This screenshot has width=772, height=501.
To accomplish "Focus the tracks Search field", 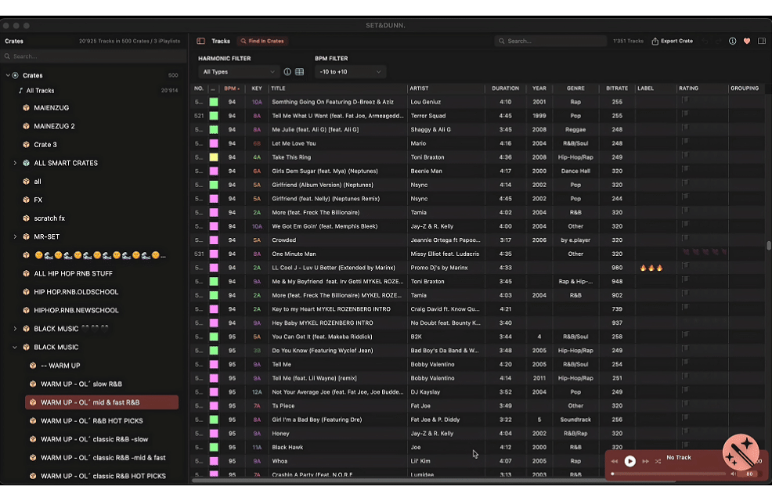I will click(x=550, y=41).
